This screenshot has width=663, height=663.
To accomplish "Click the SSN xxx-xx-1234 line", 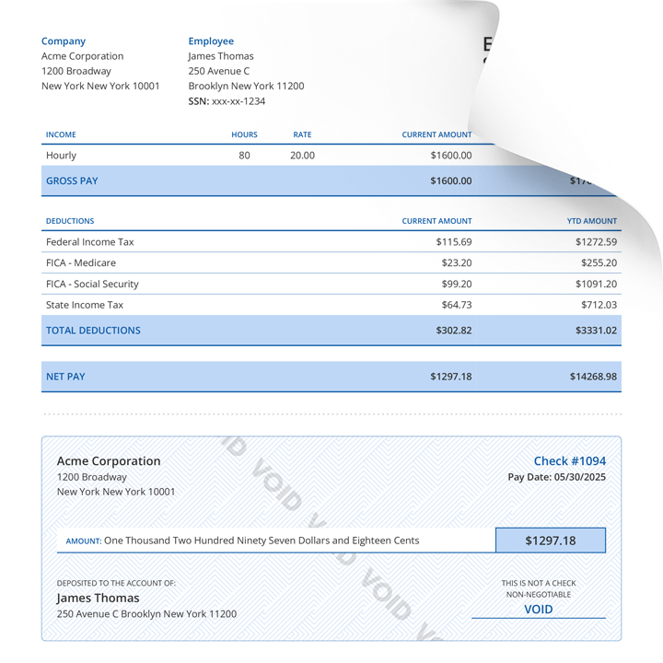I will coord(227,101).
